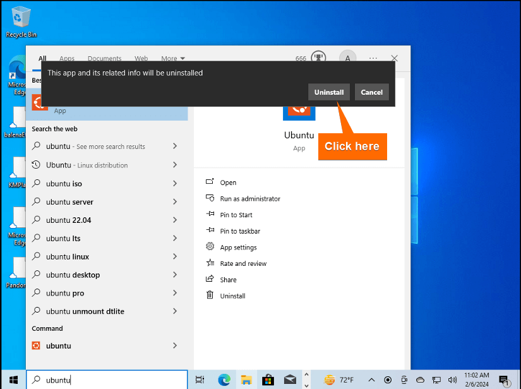The height and width of the screenshot is (389, 521).
Task: Launch Microsoft Edge from taskbar
Action: pos(224,380)
